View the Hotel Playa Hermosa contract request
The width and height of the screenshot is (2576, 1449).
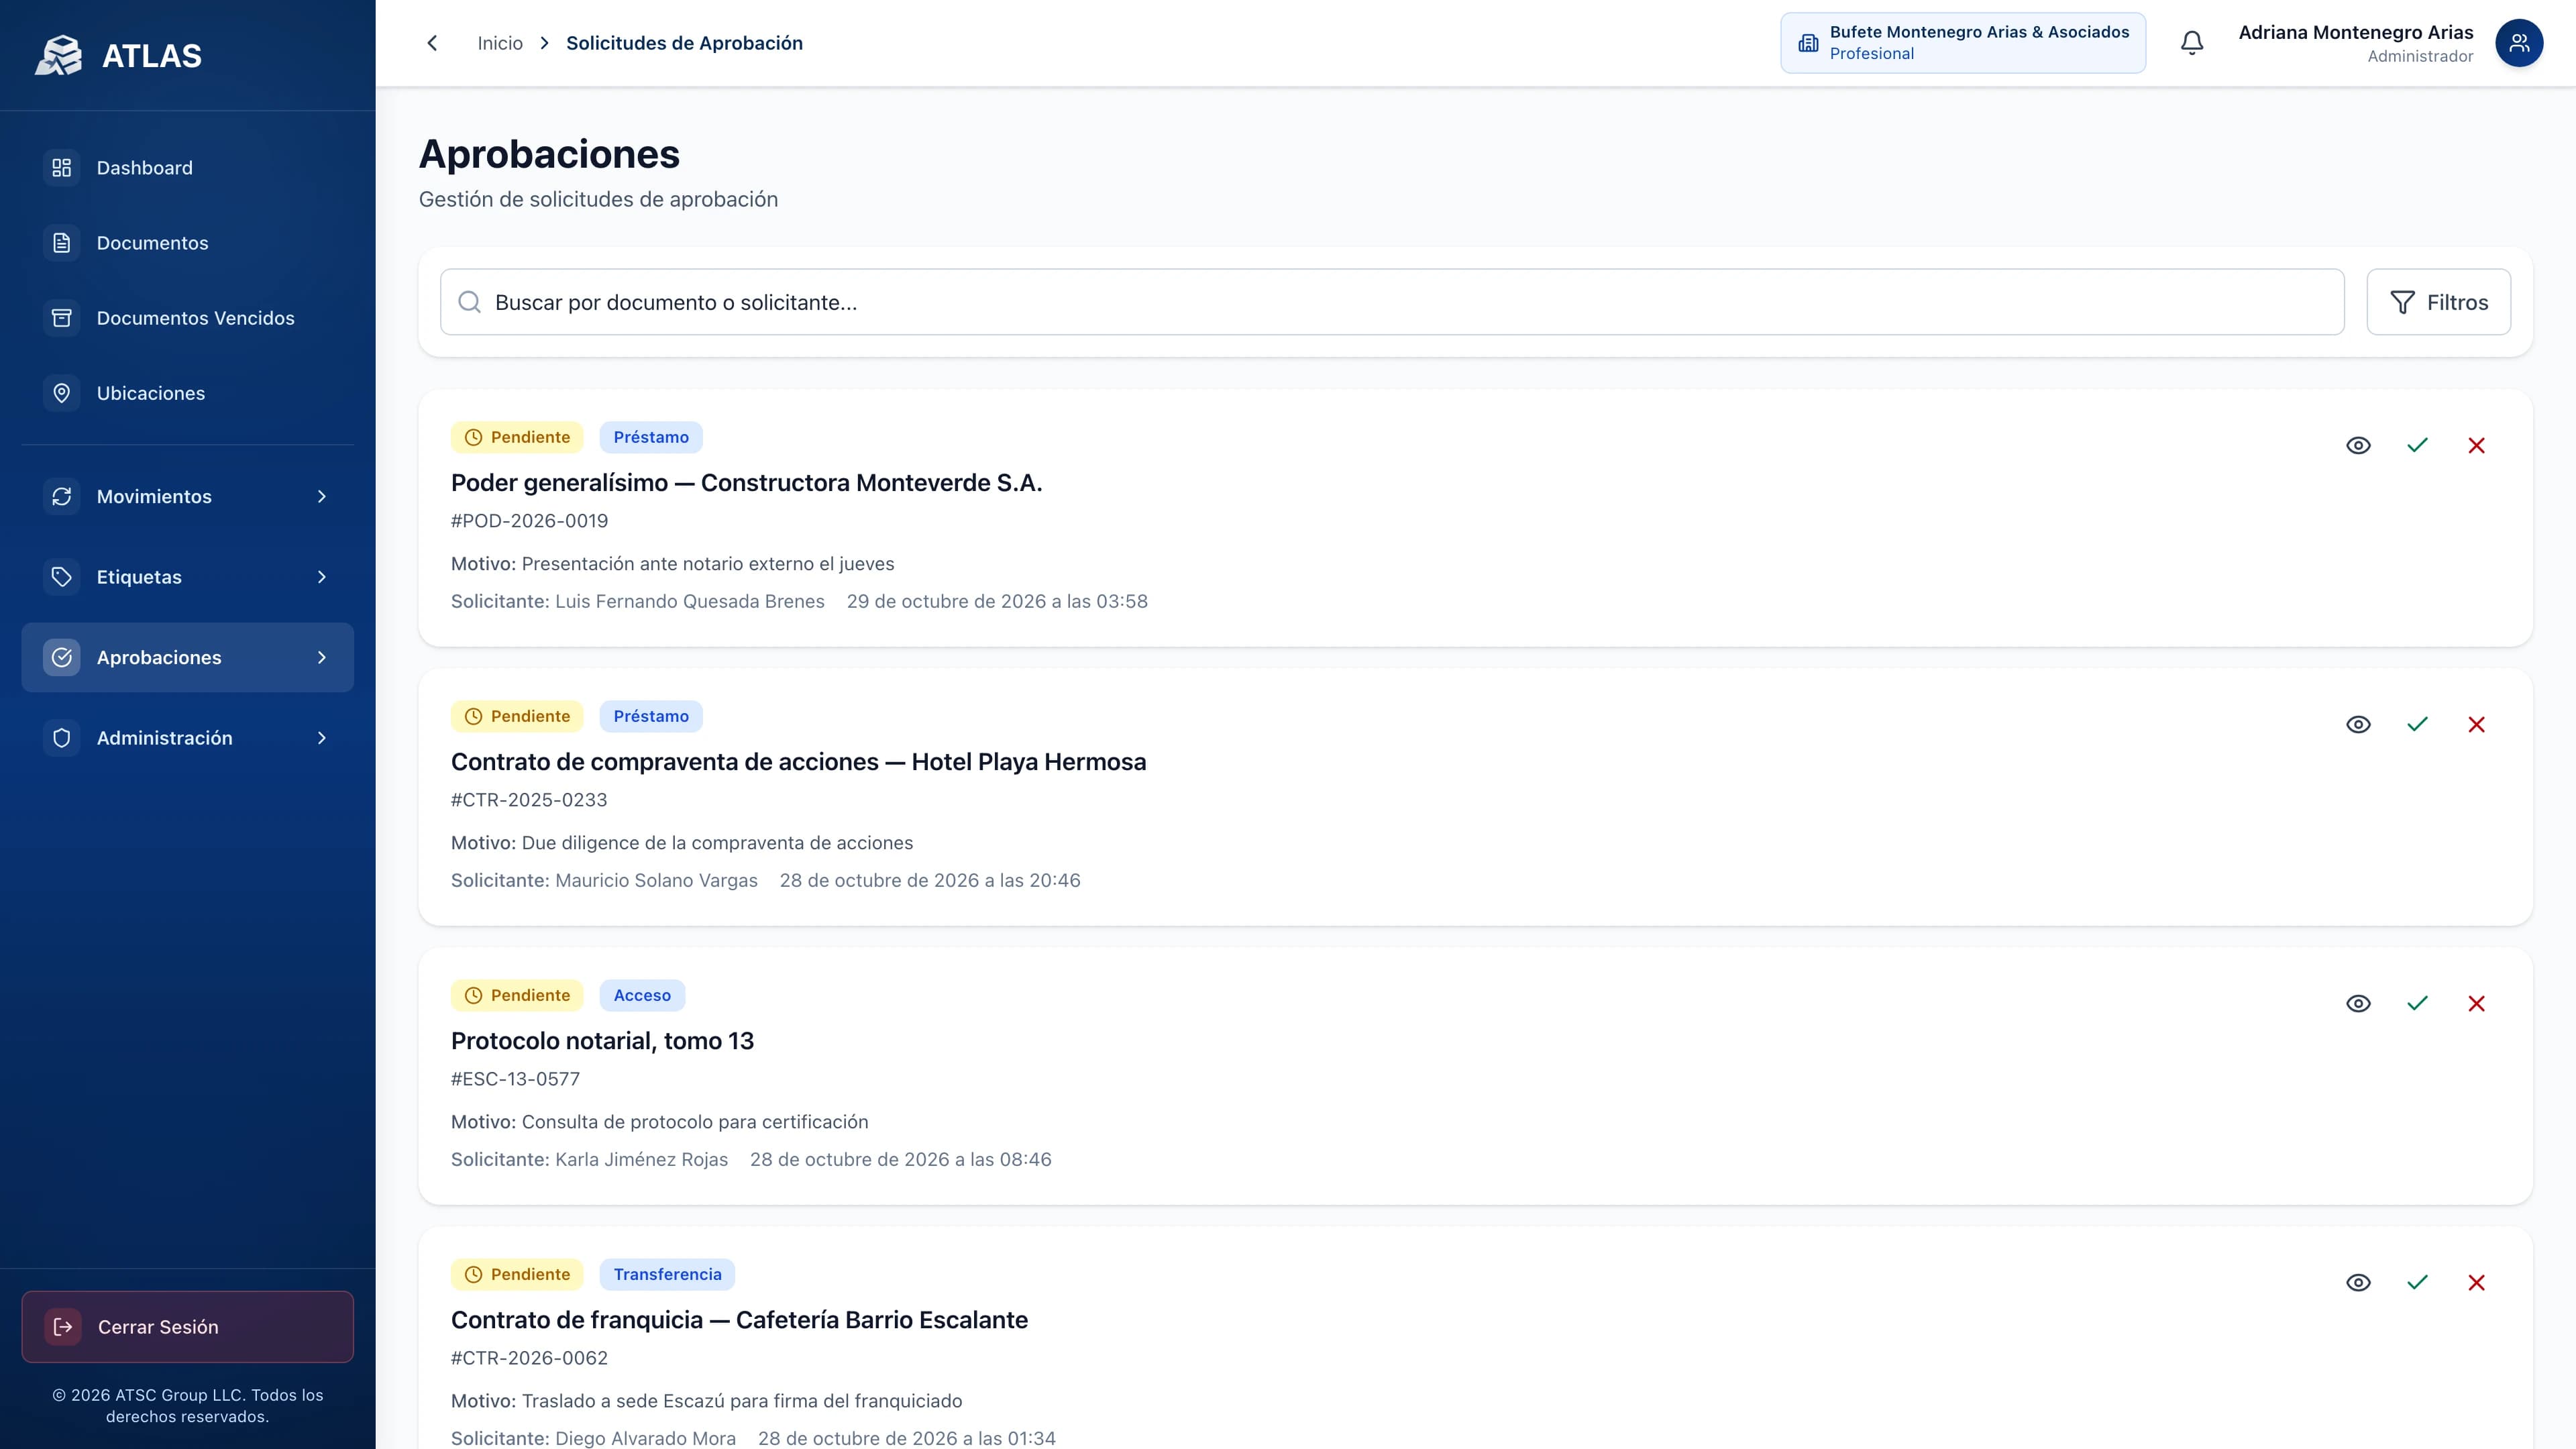pos(2358,725)
